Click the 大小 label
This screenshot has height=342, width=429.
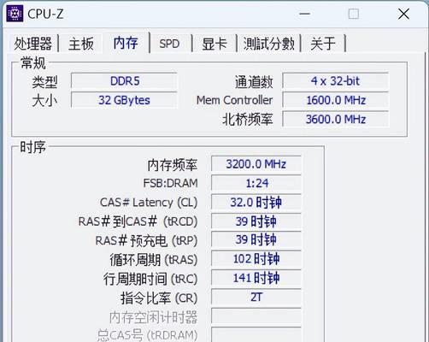pos(44,101)
